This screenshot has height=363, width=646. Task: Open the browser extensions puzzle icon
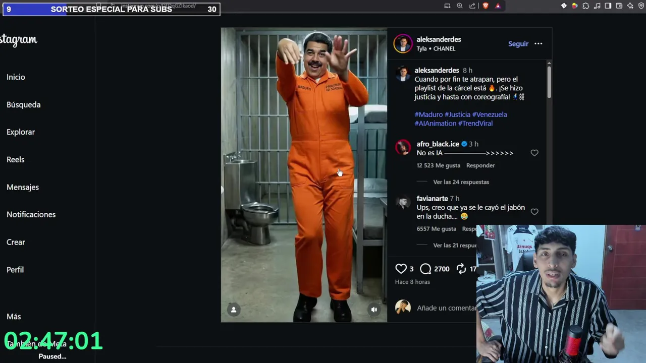(x=585, y=6)
